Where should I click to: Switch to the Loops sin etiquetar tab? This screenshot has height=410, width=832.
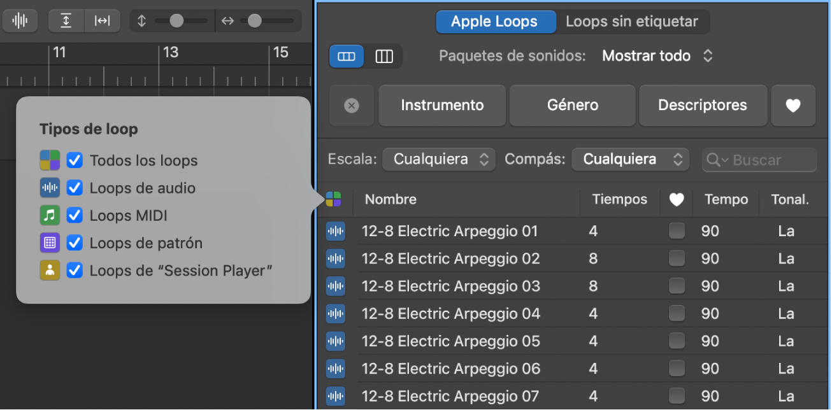[633, 21]
